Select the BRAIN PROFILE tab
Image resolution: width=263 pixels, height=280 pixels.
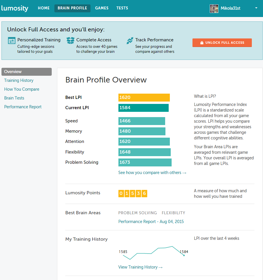click(72, 8)
